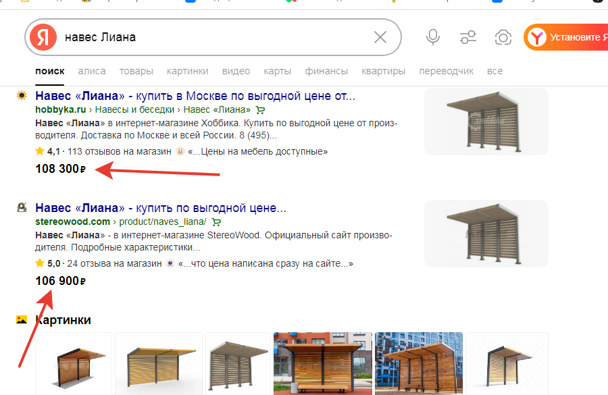The width and height of the screenshot is (608, 395).
Task: Click the 108 300 ₽ price
Action: pos(60,169)
